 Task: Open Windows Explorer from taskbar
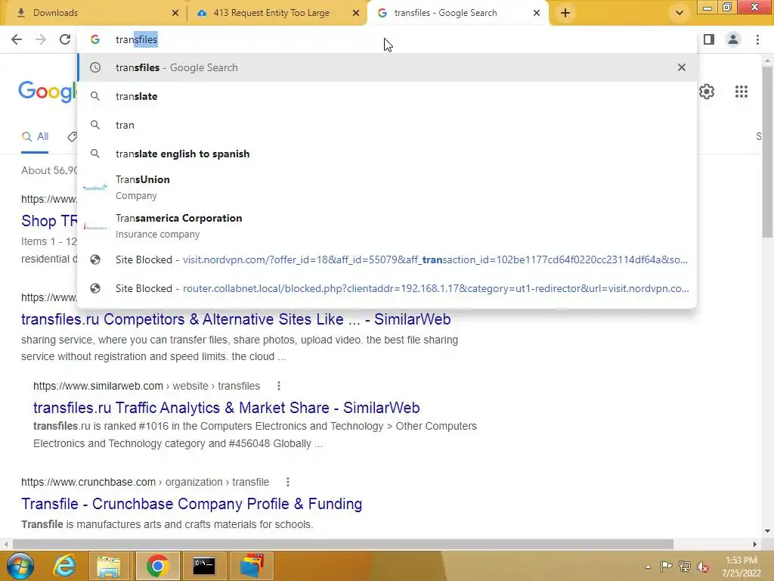click(x=109, y=566)
